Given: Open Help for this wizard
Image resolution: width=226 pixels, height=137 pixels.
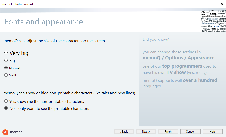Looking at the screenshot, I should click(x=212, y=132).
